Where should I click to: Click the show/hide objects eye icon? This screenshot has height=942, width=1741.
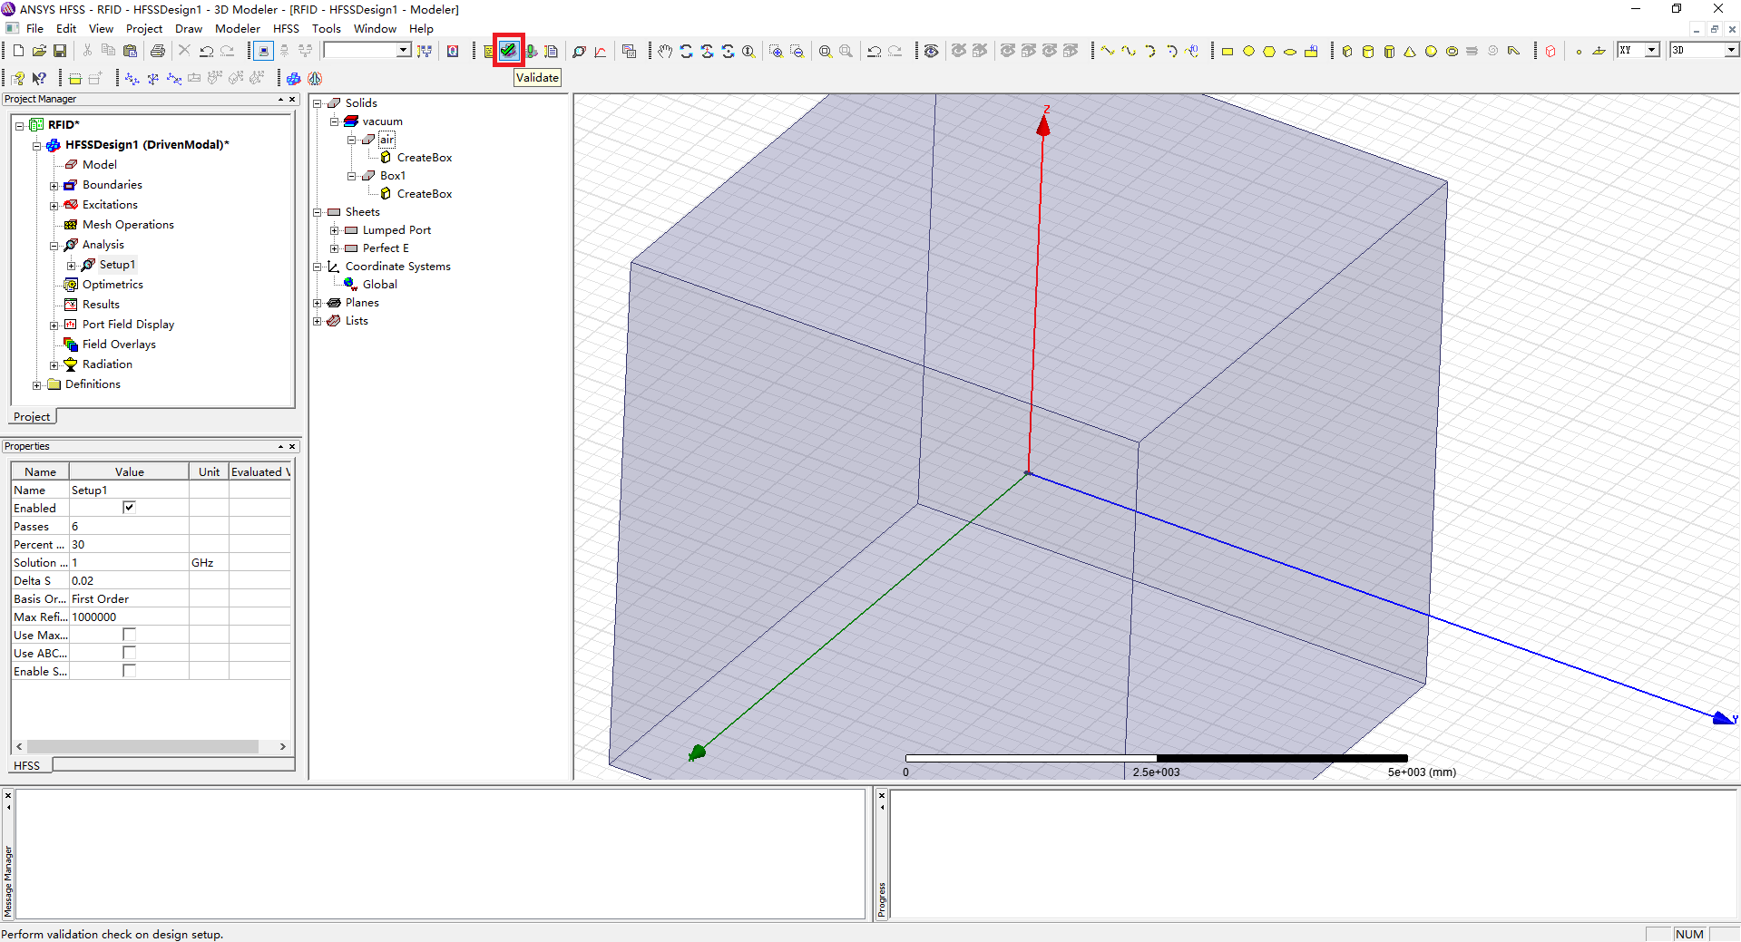click(x=931, y=51)
